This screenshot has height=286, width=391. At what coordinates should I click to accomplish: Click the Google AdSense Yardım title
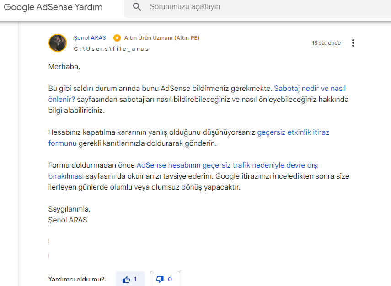53,7
